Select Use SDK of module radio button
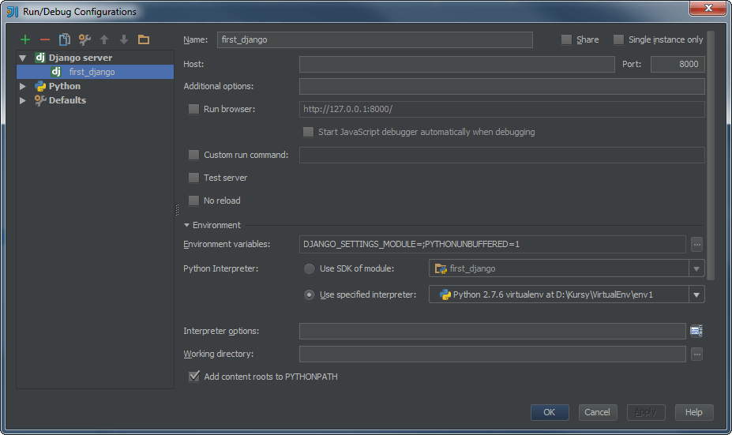The height and width of the screenshot is (435, 732). (x=309, y=269)
